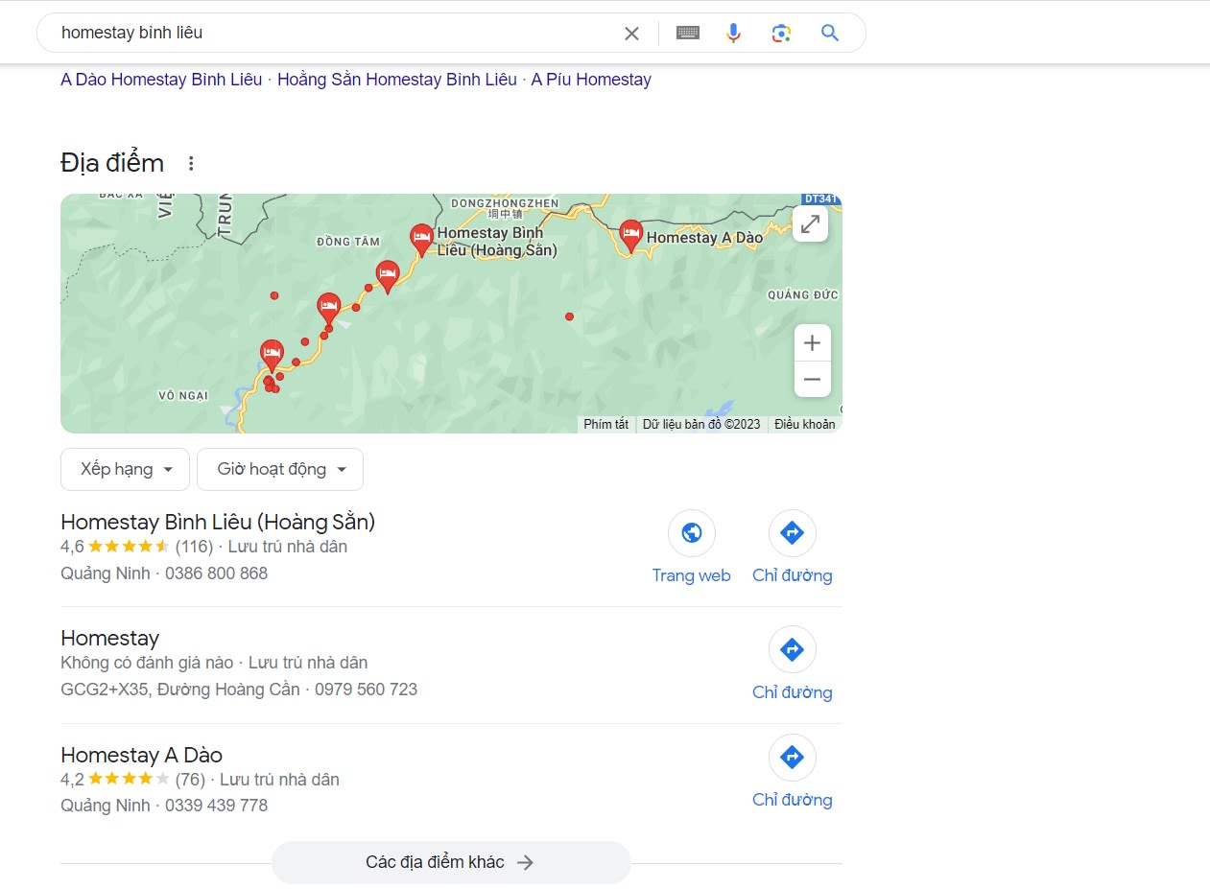
Task: Open Trang web for Homestay Bình Liêu
Action: point(691,547)
